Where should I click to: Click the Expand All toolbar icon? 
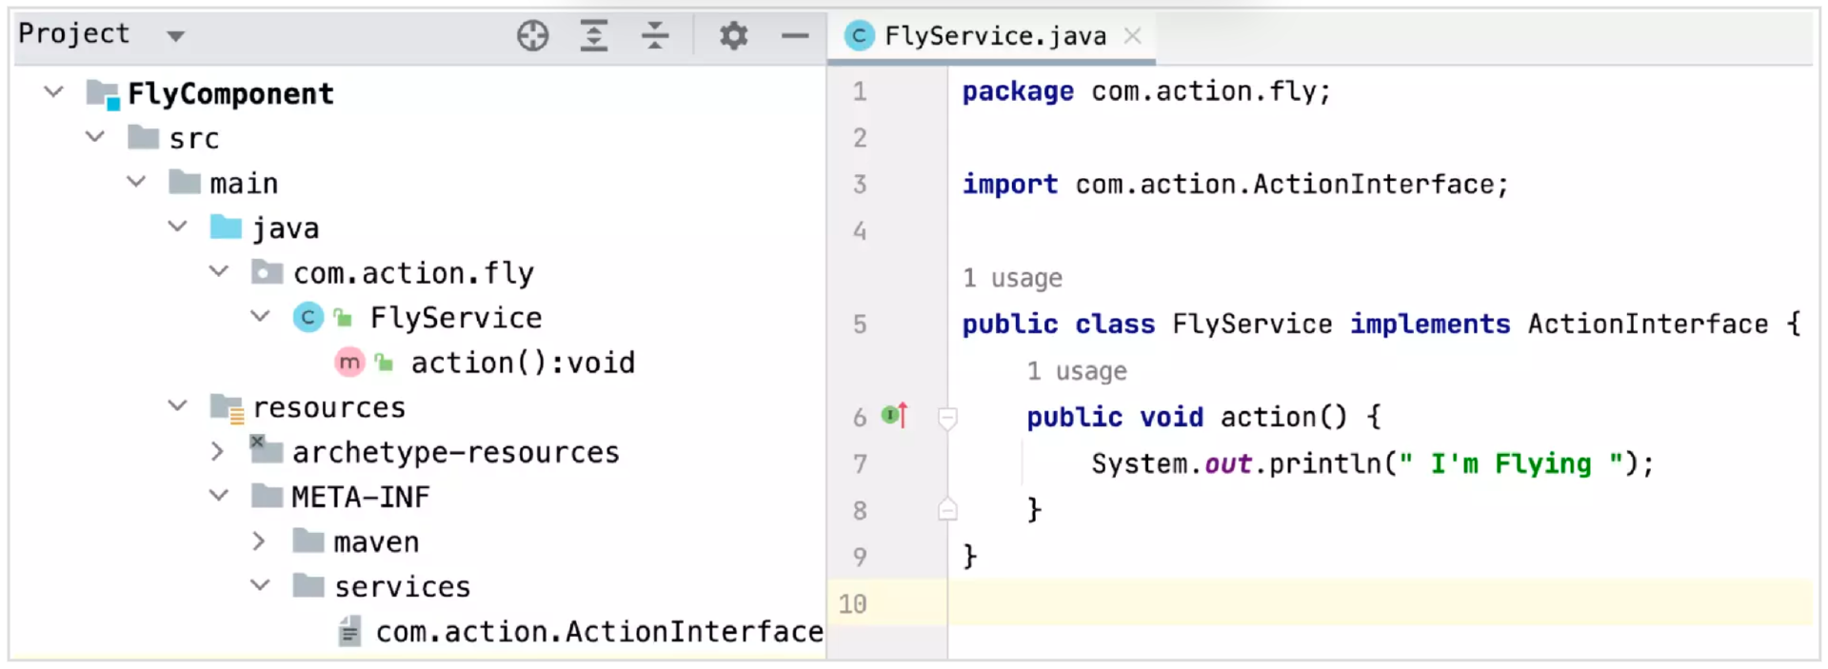click(594, 36)
